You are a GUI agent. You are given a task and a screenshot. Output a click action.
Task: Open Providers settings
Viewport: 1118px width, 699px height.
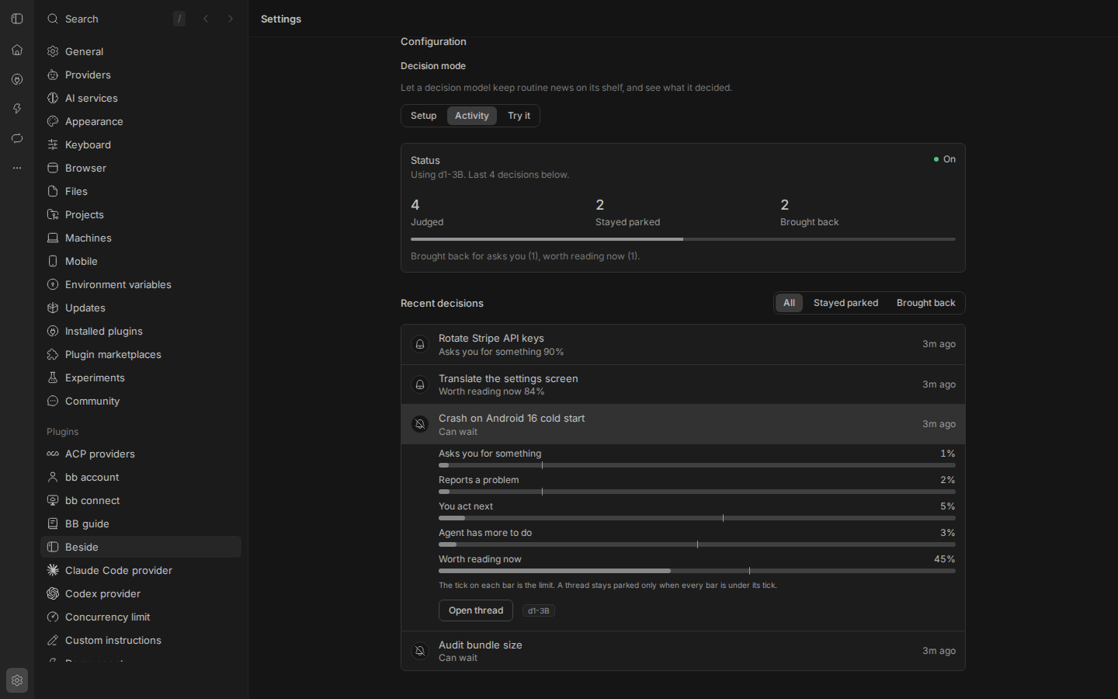tap(141, 75)
